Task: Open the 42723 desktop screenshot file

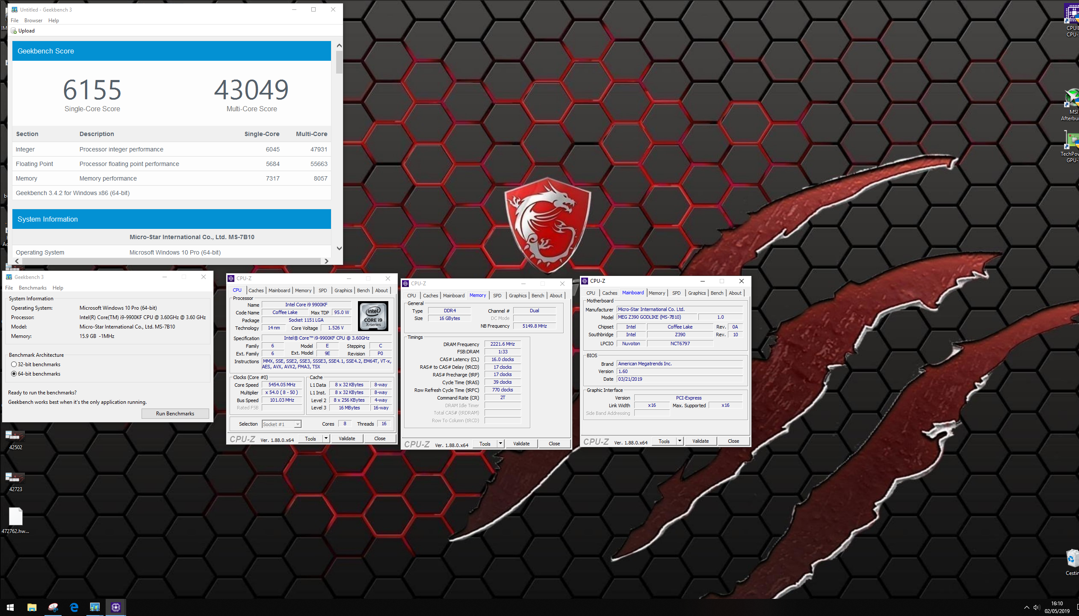Action: point(15,482)
